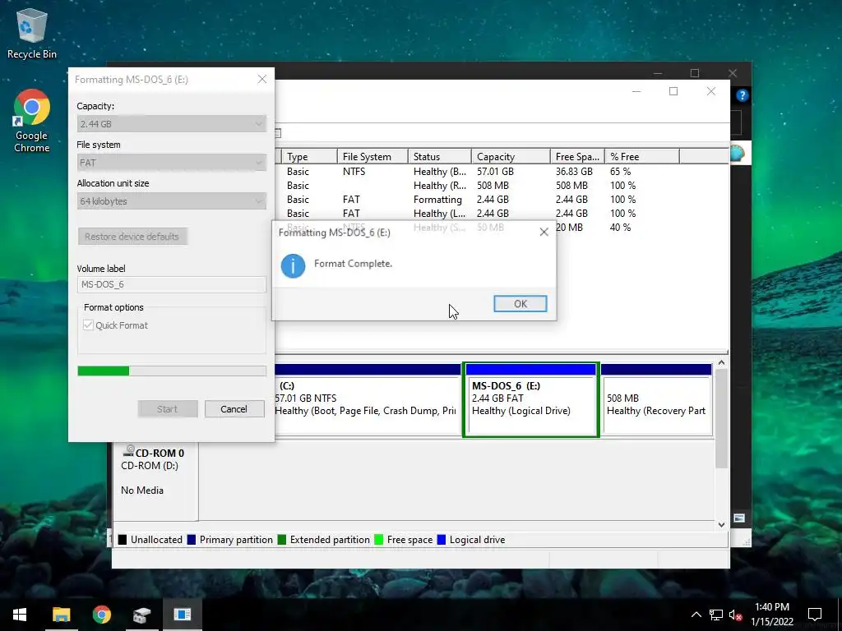The height and width of the screenshot is (631, 842).
Task: Click the bright green Free space legend swatch
Action: click(378, 540)
